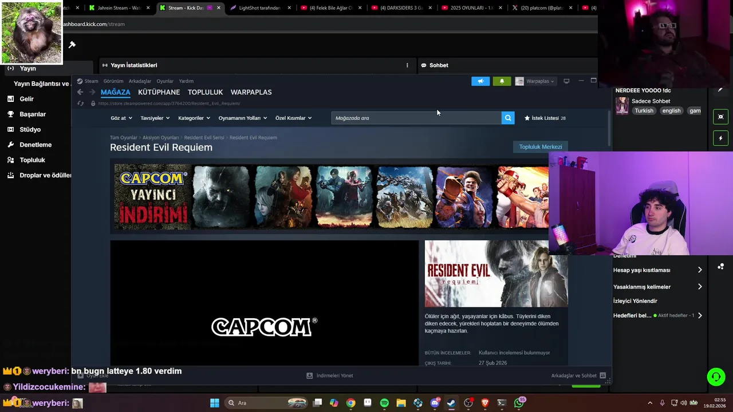The image size is (733, 412).
Task: Show hidden system tray icons
Action: tap(649, 403)
